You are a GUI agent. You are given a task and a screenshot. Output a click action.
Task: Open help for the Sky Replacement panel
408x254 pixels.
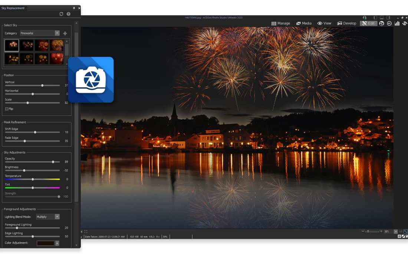68,14
